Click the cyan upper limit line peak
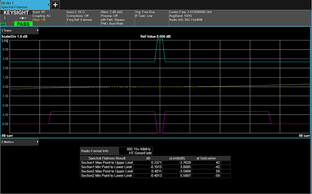312x194 pixels. (160, 39)
